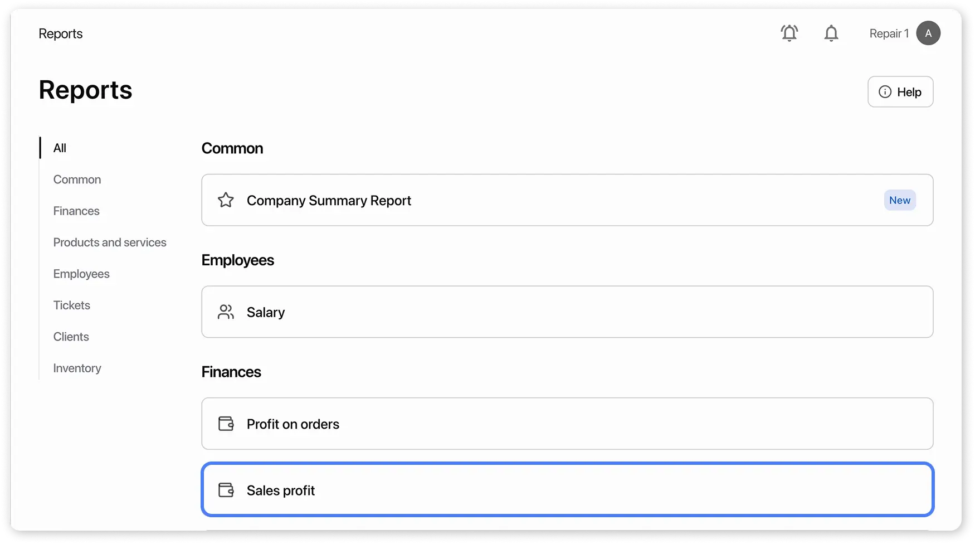The height and width of the screenshot is (544, 975).
Task: Click the New badge on summary report
Action: [899, 201]
